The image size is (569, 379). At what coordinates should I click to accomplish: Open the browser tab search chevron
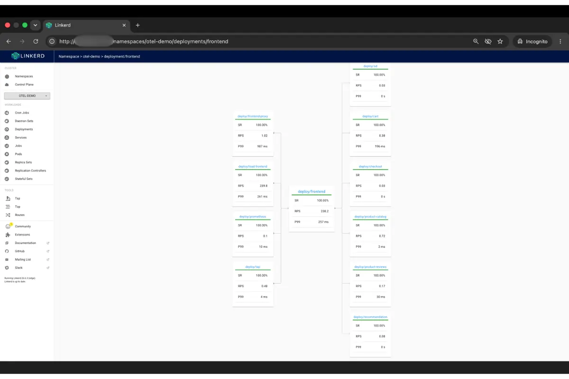pyautogui.click(x=35, y=25)
